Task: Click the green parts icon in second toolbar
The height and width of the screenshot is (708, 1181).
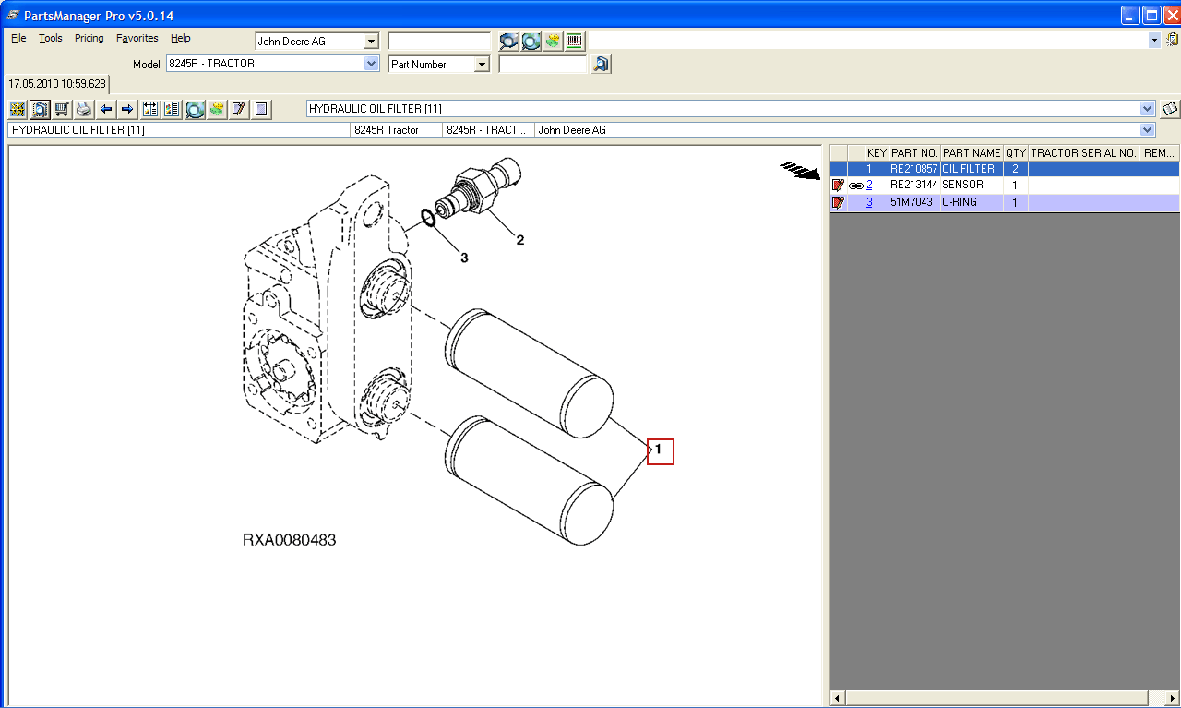Action: [x=217, y=109]
